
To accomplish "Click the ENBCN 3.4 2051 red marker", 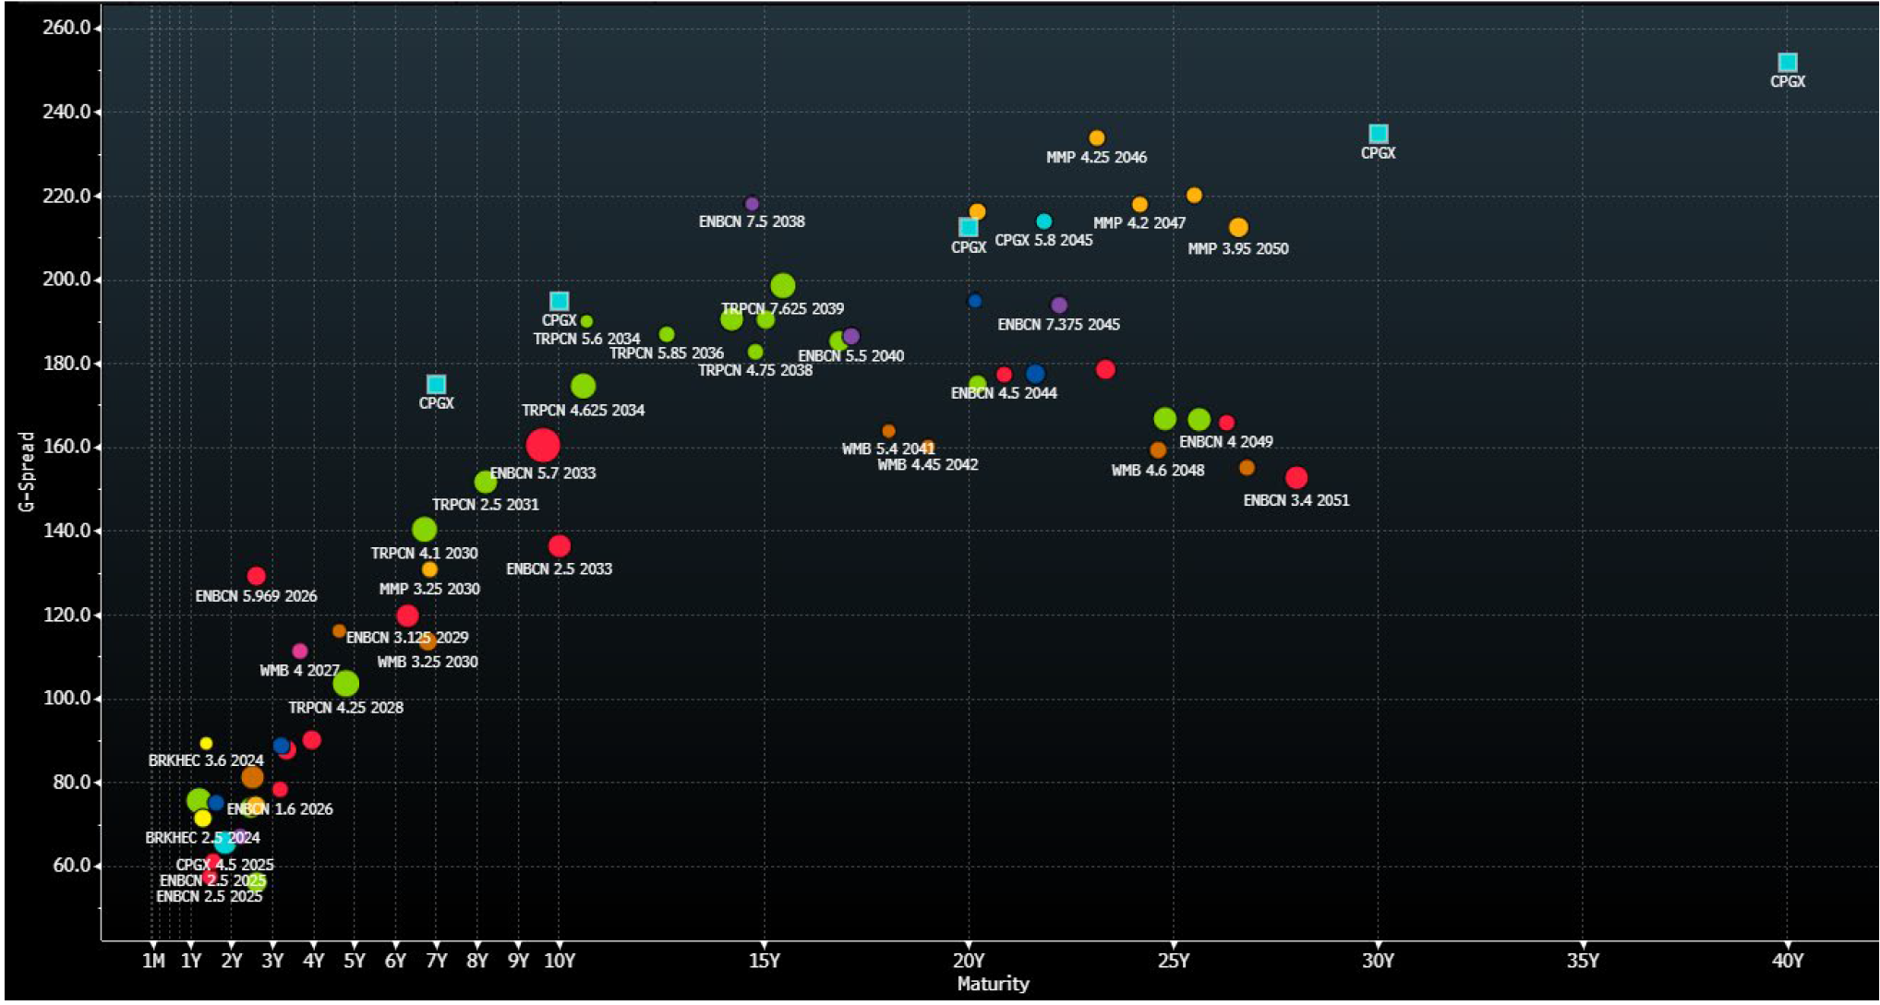I will (x=1296, y=476).
